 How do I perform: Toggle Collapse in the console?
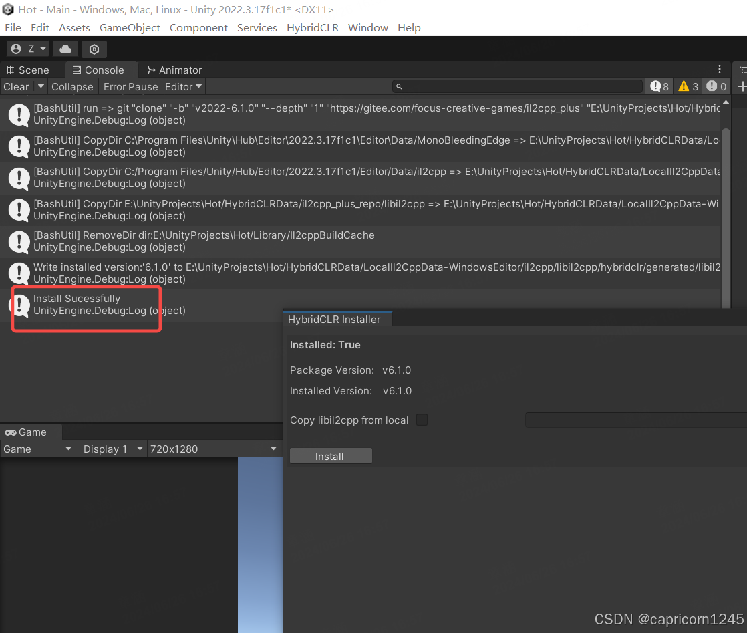72,87
